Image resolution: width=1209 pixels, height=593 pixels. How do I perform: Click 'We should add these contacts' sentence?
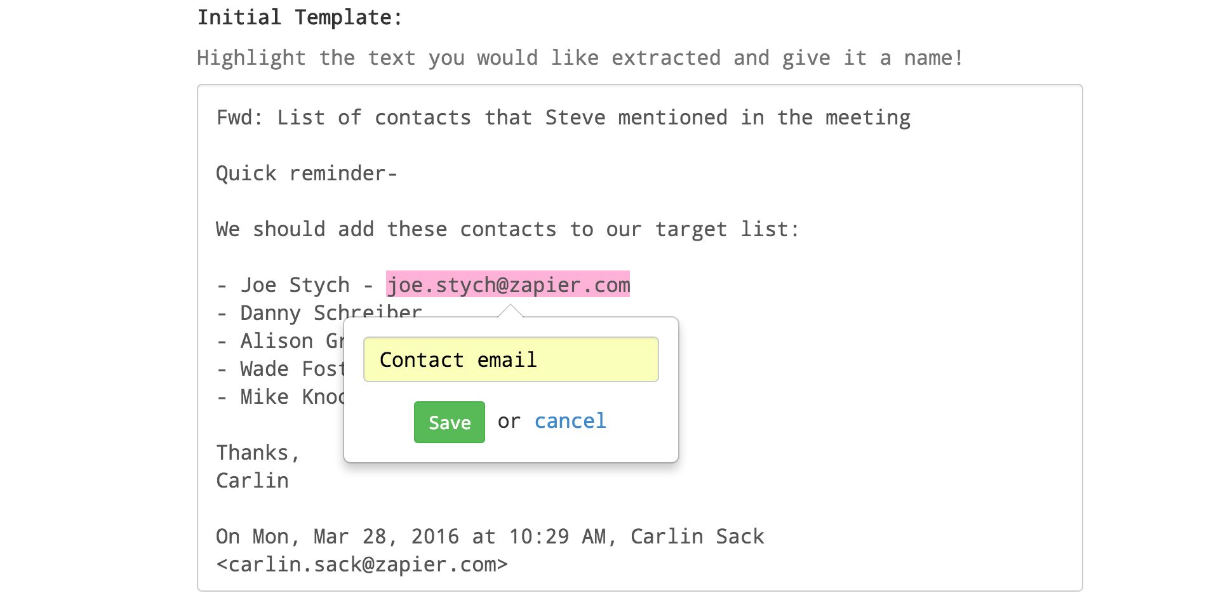[x=507, y=229]
